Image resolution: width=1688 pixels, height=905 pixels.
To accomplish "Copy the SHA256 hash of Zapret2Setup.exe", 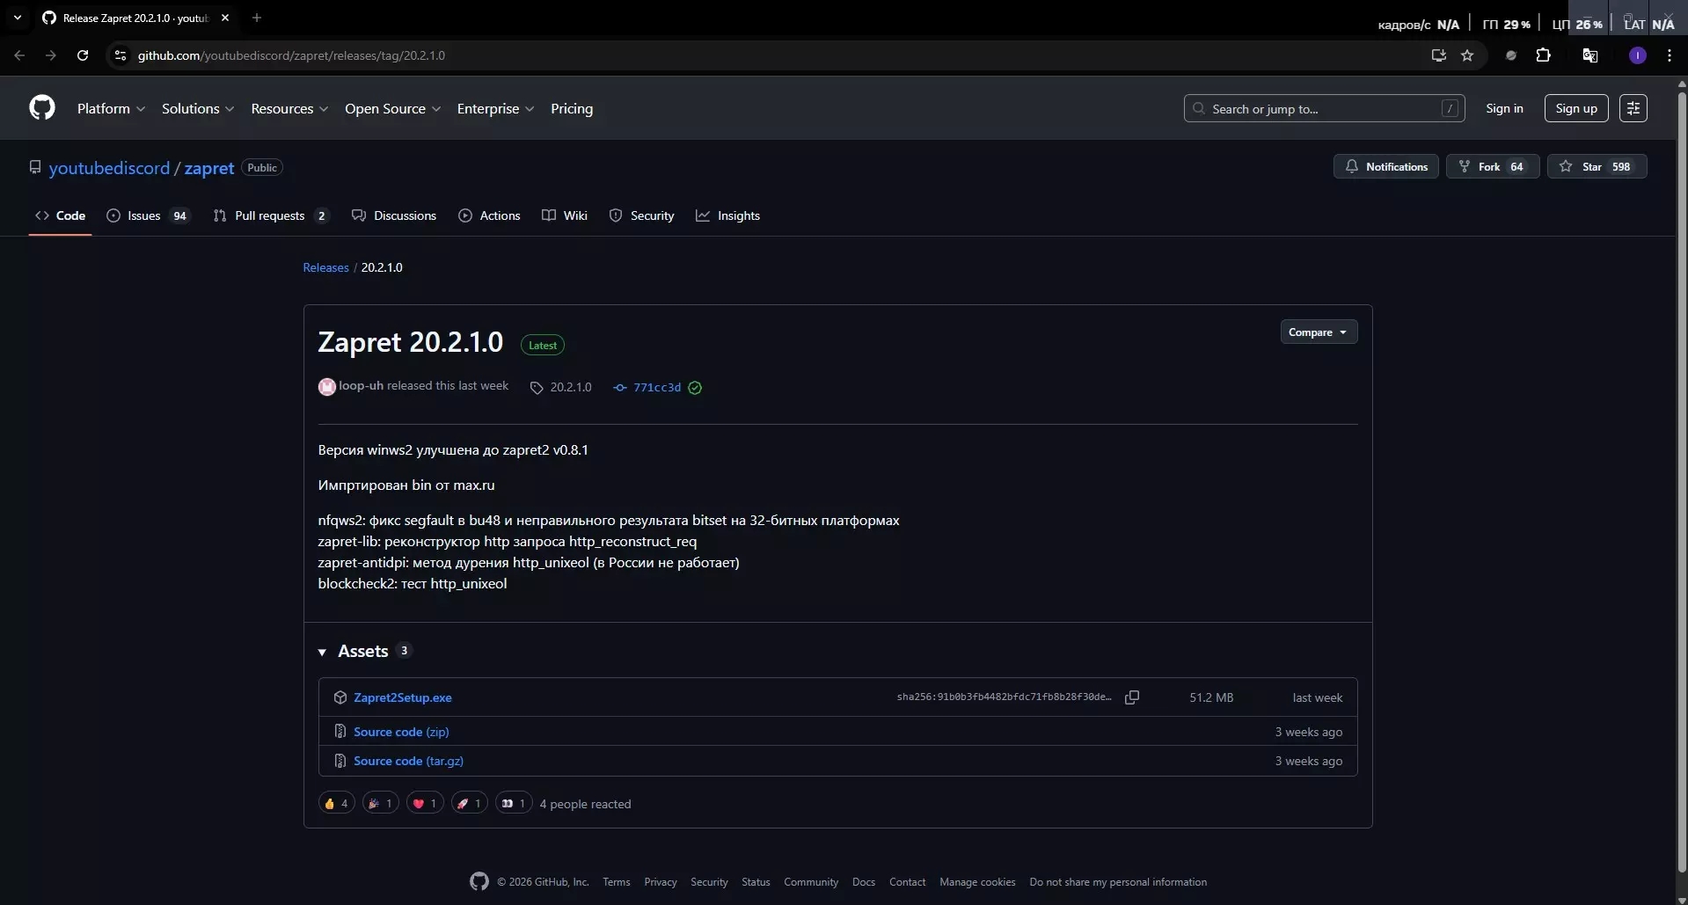I will (1132, 697).
